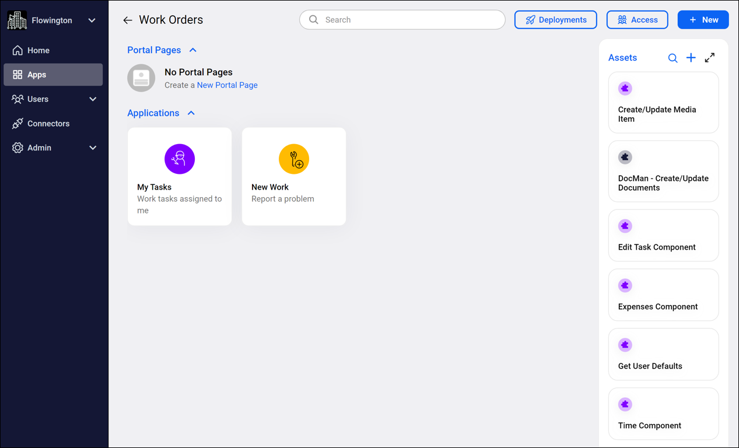Search assets using the magnifier icon
The image size is (739, 448).
pos(673,58)
